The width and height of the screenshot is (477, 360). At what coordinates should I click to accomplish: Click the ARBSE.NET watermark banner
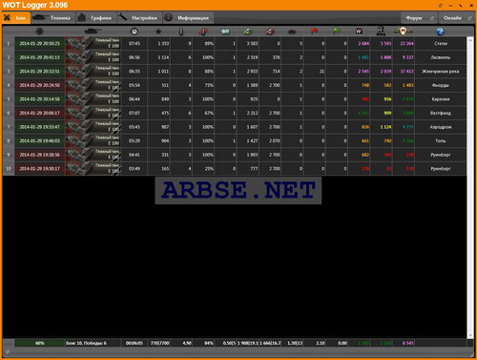point(238,190)
